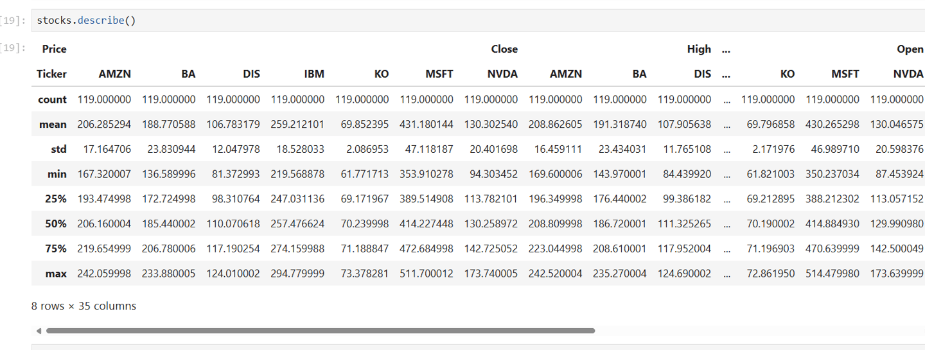This screenshot has width=925, height=350.
Task: Select the 75% value 71.188847
Action: coord(365,249)
